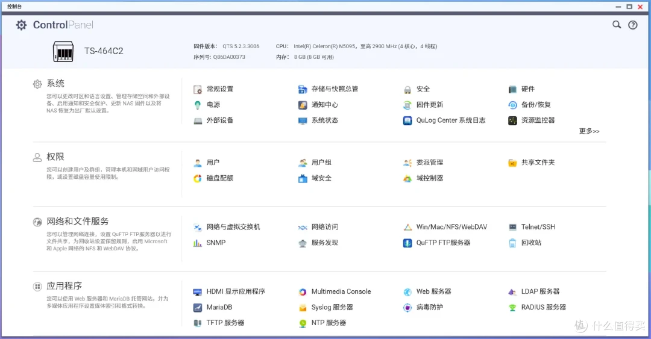The width and height of the screenshot is (651, 339).
Task: Open the 权限 privilege category heading
Action: [55, 157]
